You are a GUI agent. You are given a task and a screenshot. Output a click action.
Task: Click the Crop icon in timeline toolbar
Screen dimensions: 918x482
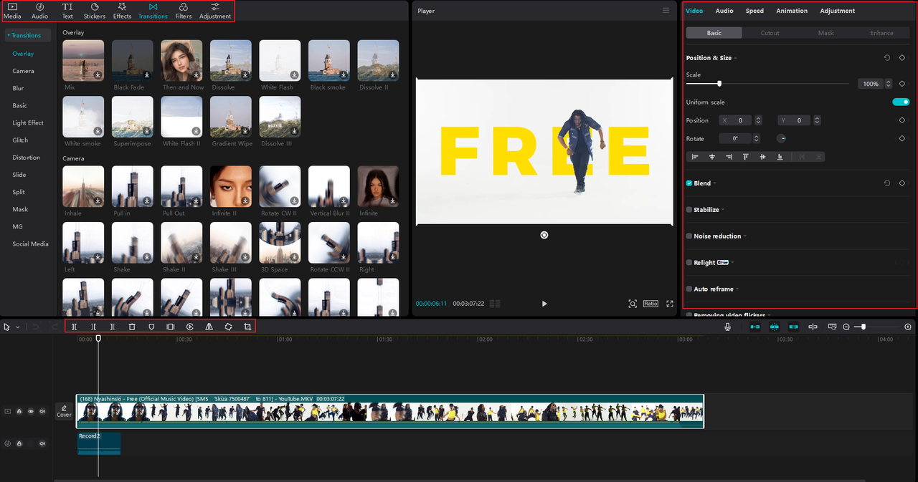click(x=247, y=327)
